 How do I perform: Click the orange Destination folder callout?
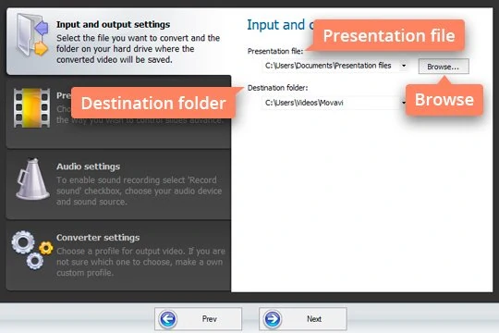point(153,103)
